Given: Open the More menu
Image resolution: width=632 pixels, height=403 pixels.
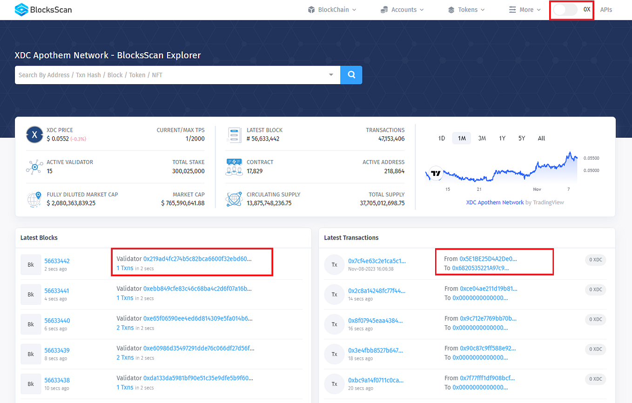Looking at the screenshot, I should (x=524, y=9).
